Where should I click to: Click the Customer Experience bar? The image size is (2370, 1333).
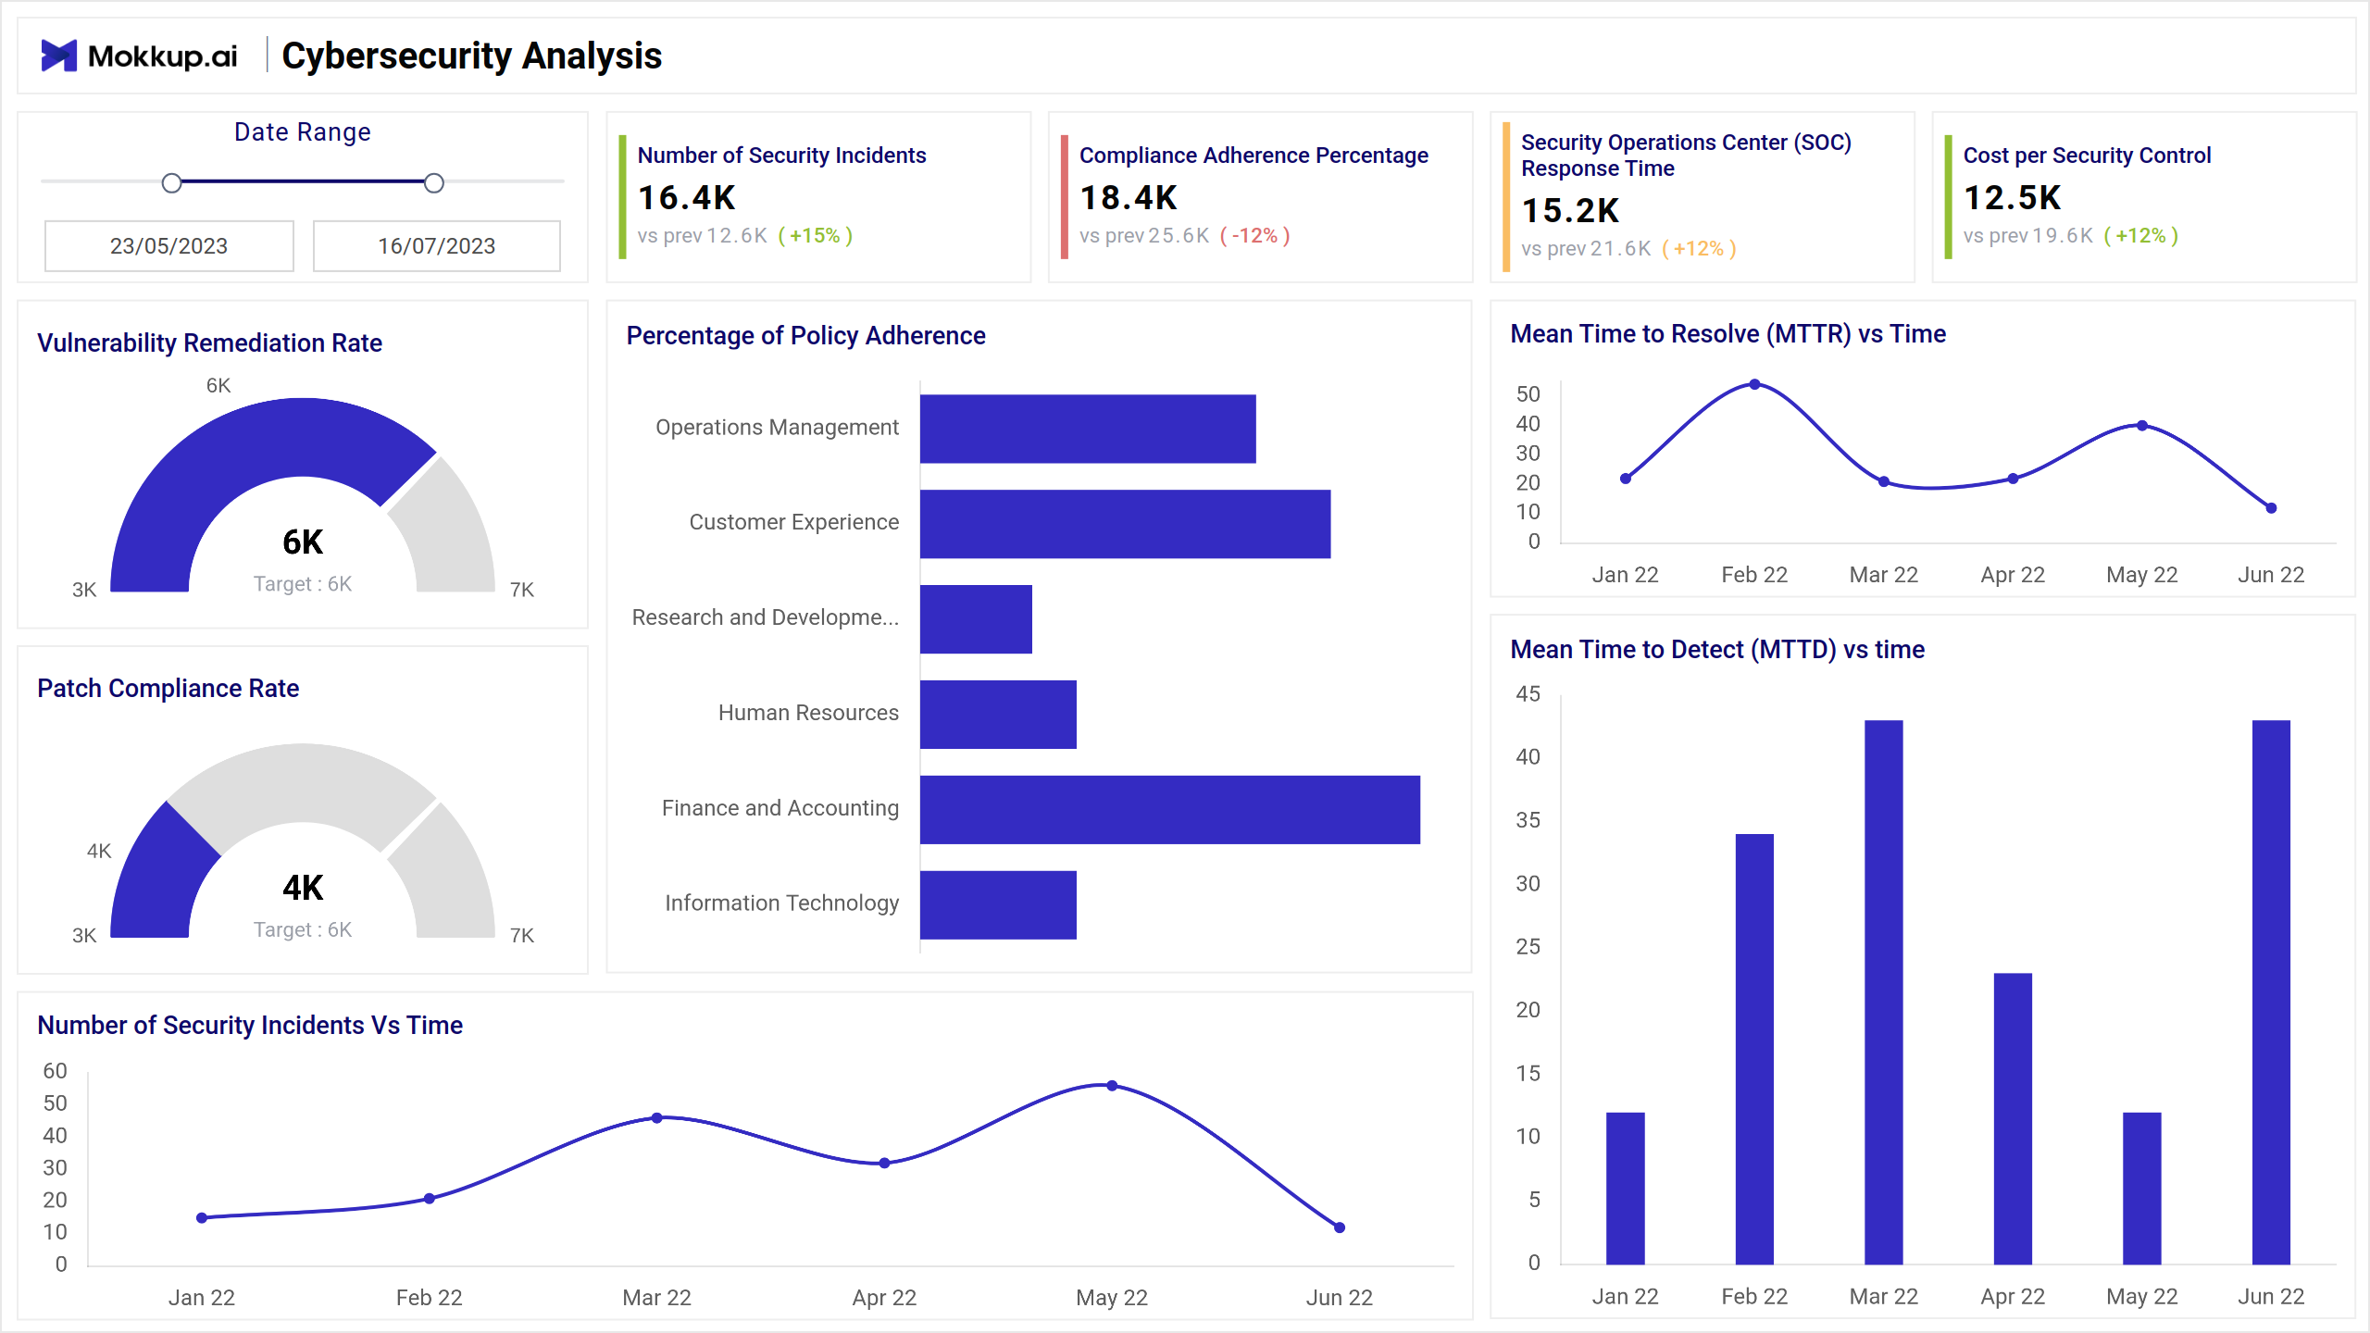pos(1125,524)
